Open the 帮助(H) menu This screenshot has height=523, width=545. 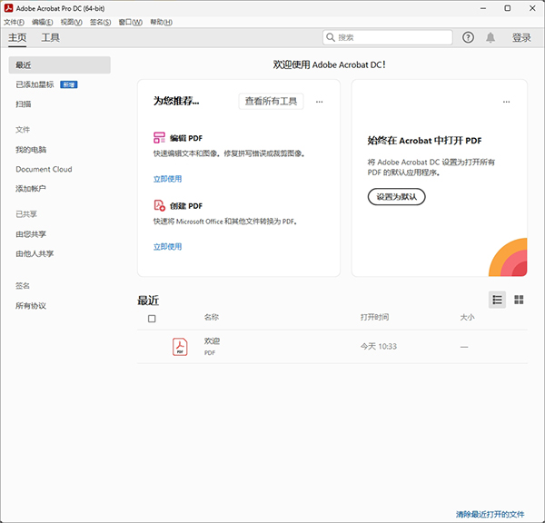tap(161, 22)
